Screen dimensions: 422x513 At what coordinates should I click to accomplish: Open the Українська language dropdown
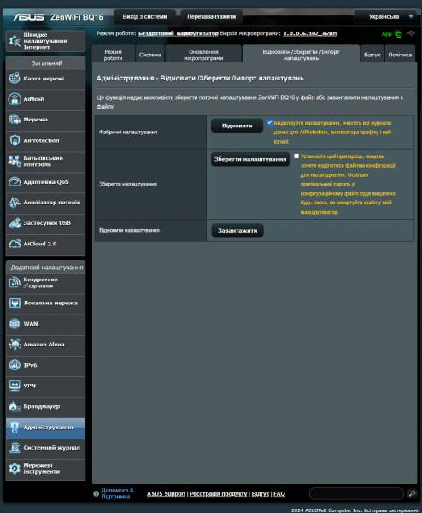[x=387, y=16]
